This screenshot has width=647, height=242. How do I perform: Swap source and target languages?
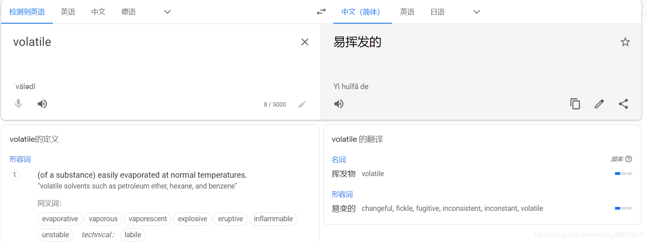pyautogui.click(x=321, y=12)
